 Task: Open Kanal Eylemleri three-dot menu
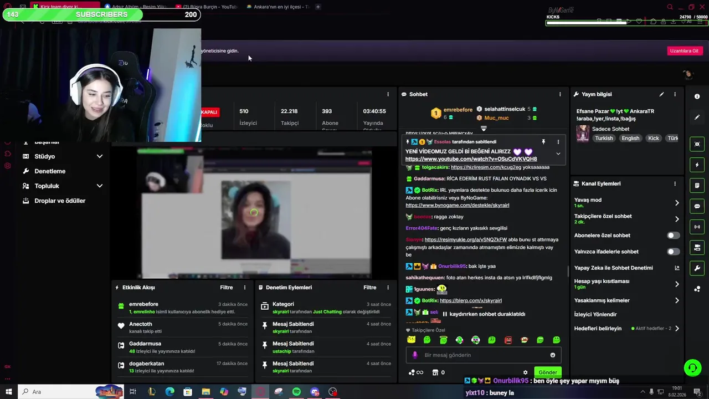(x=675, y=183)
